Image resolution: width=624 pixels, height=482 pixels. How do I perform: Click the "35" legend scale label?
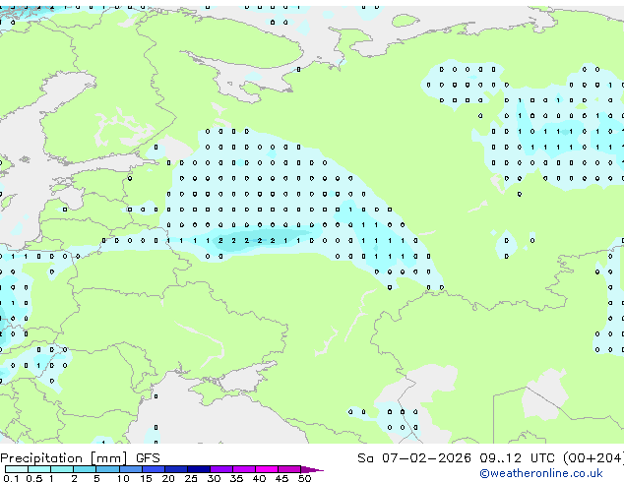237,478
